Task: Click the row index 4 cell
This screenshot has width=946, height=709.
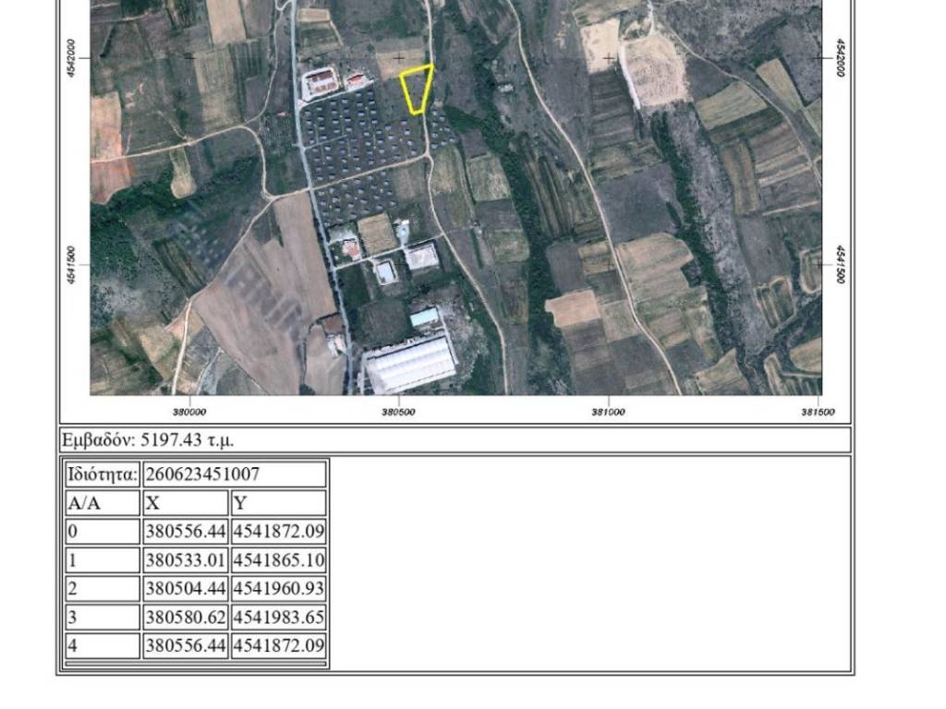Action: [102, 646]
